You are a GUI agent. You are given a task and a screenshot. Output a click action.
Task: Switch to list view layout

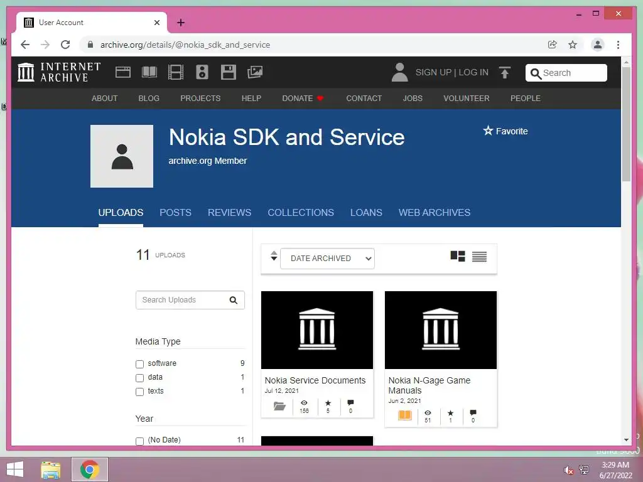[479, 257]
